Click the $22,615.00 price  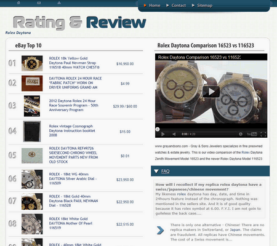(125, 224)
